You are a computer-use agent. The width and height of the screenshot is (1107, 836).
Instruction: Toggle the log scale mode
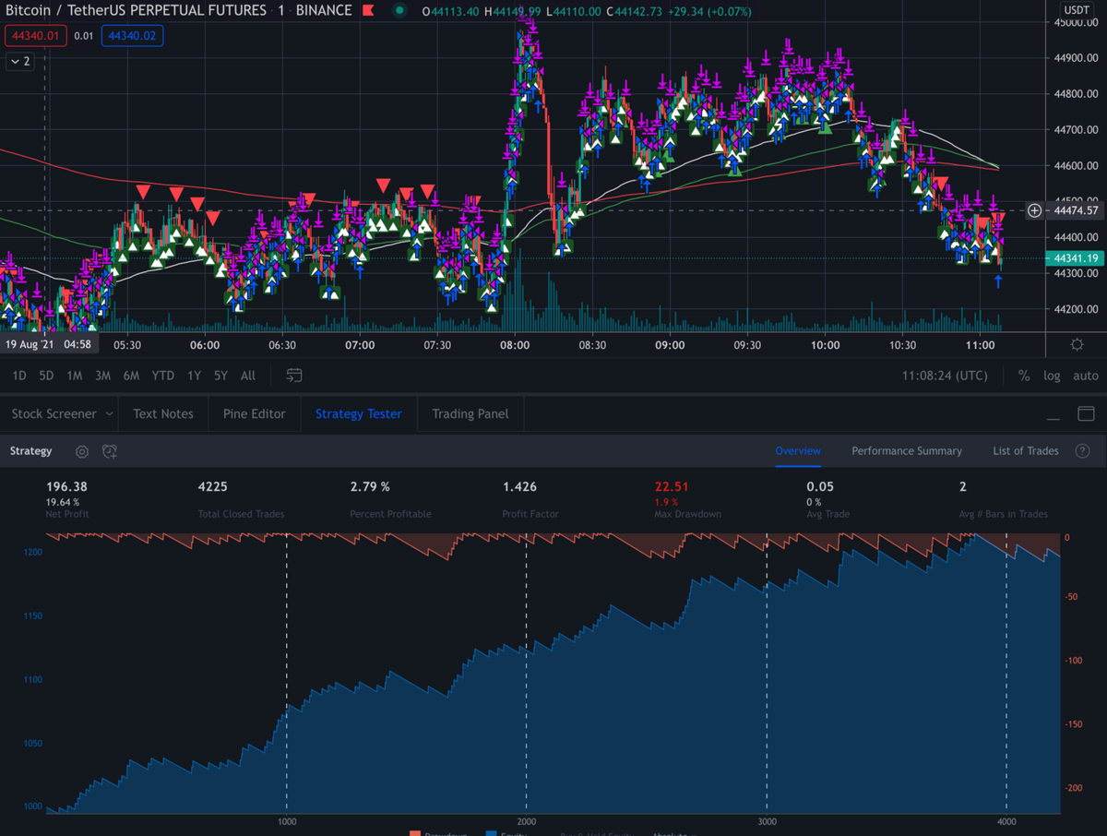(x=1052, y=376)
